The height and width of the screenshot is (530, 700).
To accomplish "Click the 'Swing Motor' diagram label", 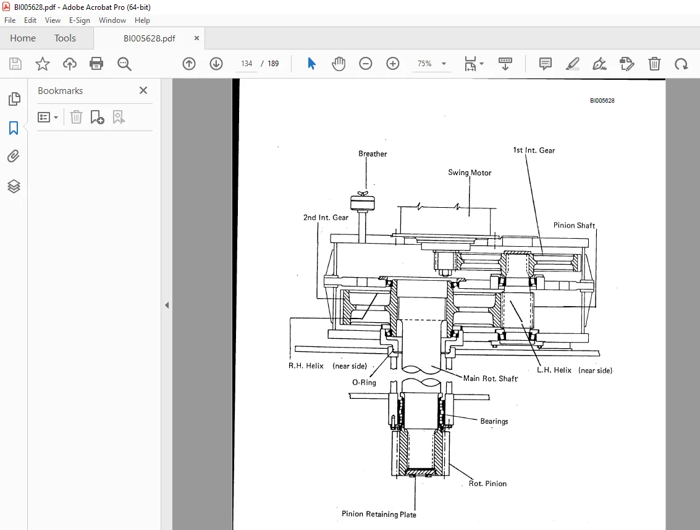I will point(470,173).
